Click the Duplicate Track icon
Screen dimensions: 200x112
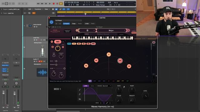[29, 13]
